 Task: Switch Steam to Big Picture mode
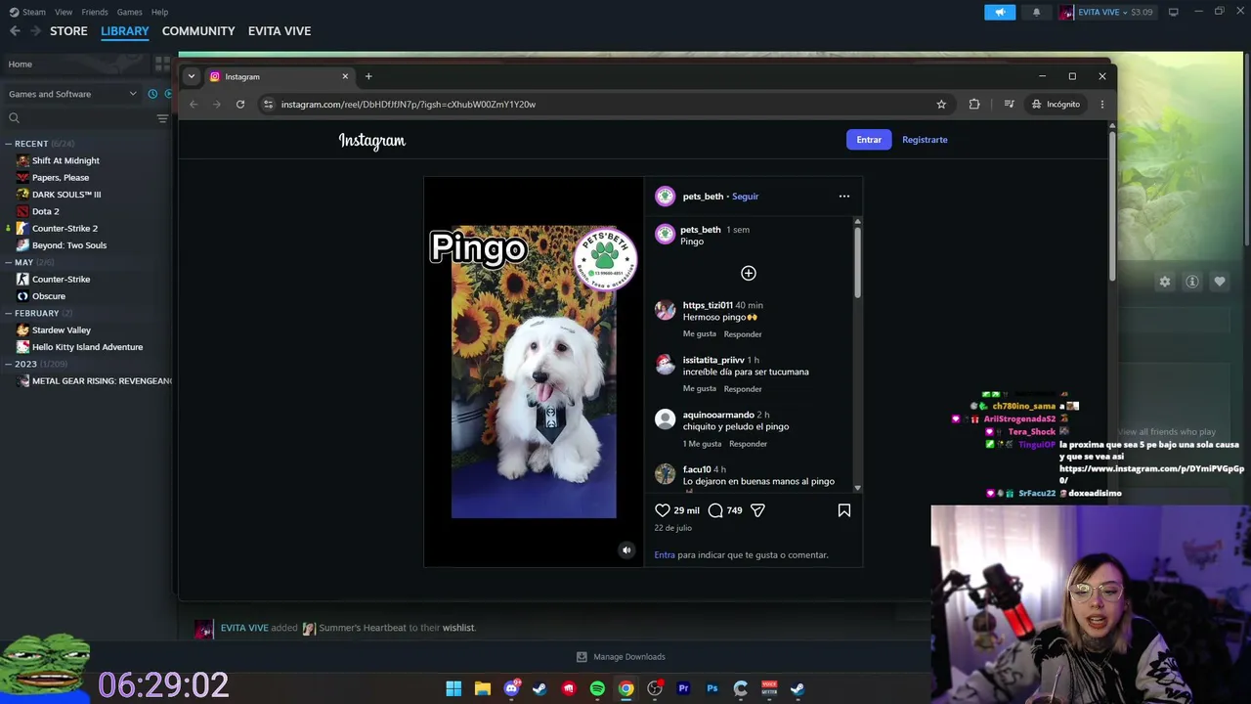(x=1173, y=12)
